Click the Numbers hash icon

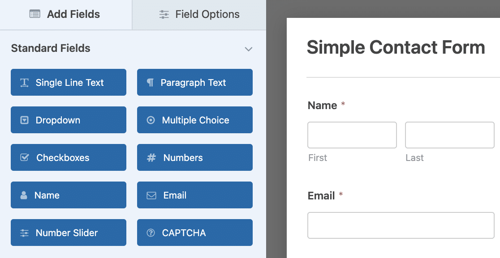[x=151, y=158]
